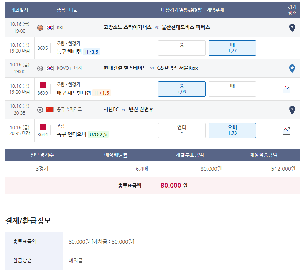Click the 개최일시 column header

pos(20,10)
